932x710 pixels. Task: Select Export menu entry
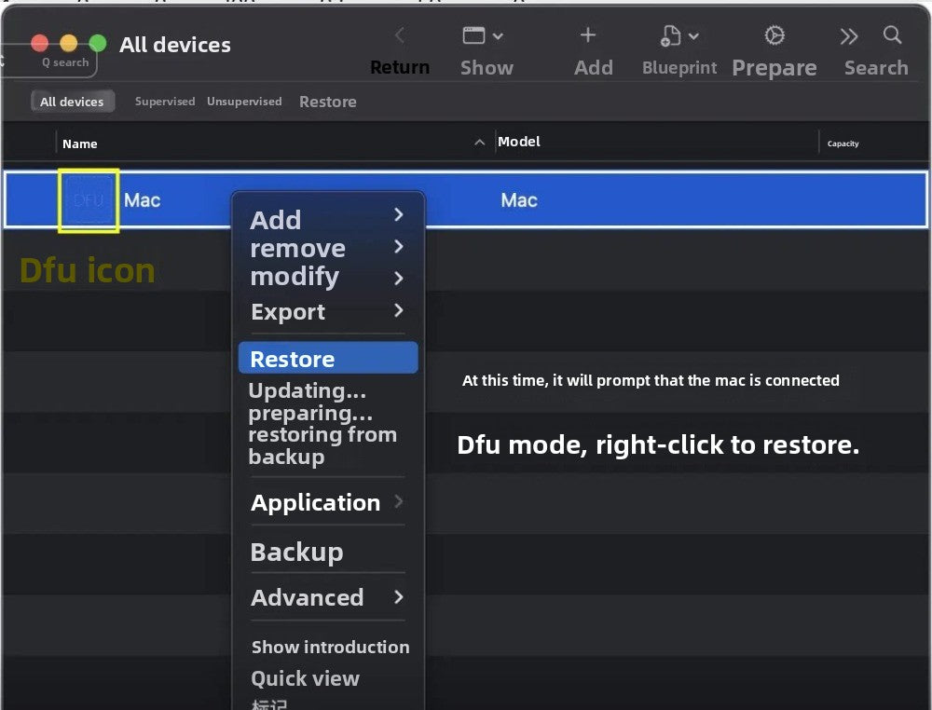pos(288,312)
